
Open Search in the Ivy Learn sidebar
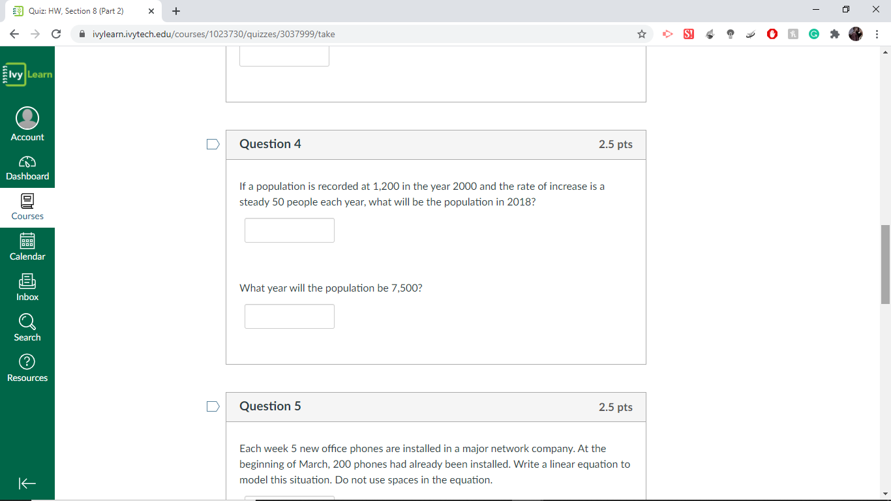point(27,327)
